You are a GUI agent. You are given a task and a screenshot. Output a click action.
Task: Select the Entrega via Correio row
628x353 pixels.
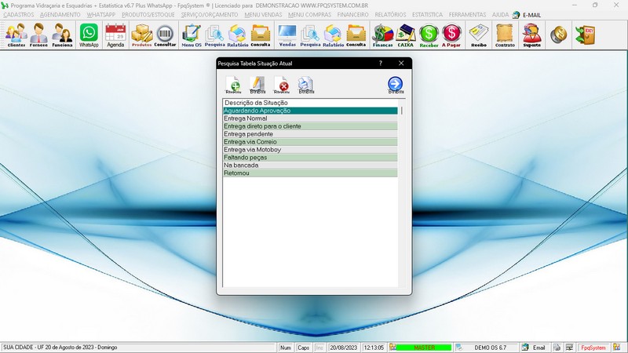click(310, 142)
